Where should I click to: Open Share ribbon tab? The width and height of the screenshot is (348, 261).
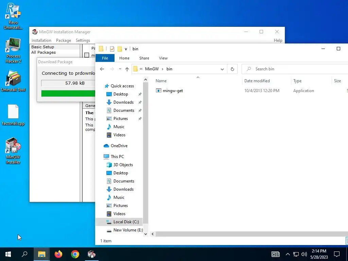coord(144,58)
